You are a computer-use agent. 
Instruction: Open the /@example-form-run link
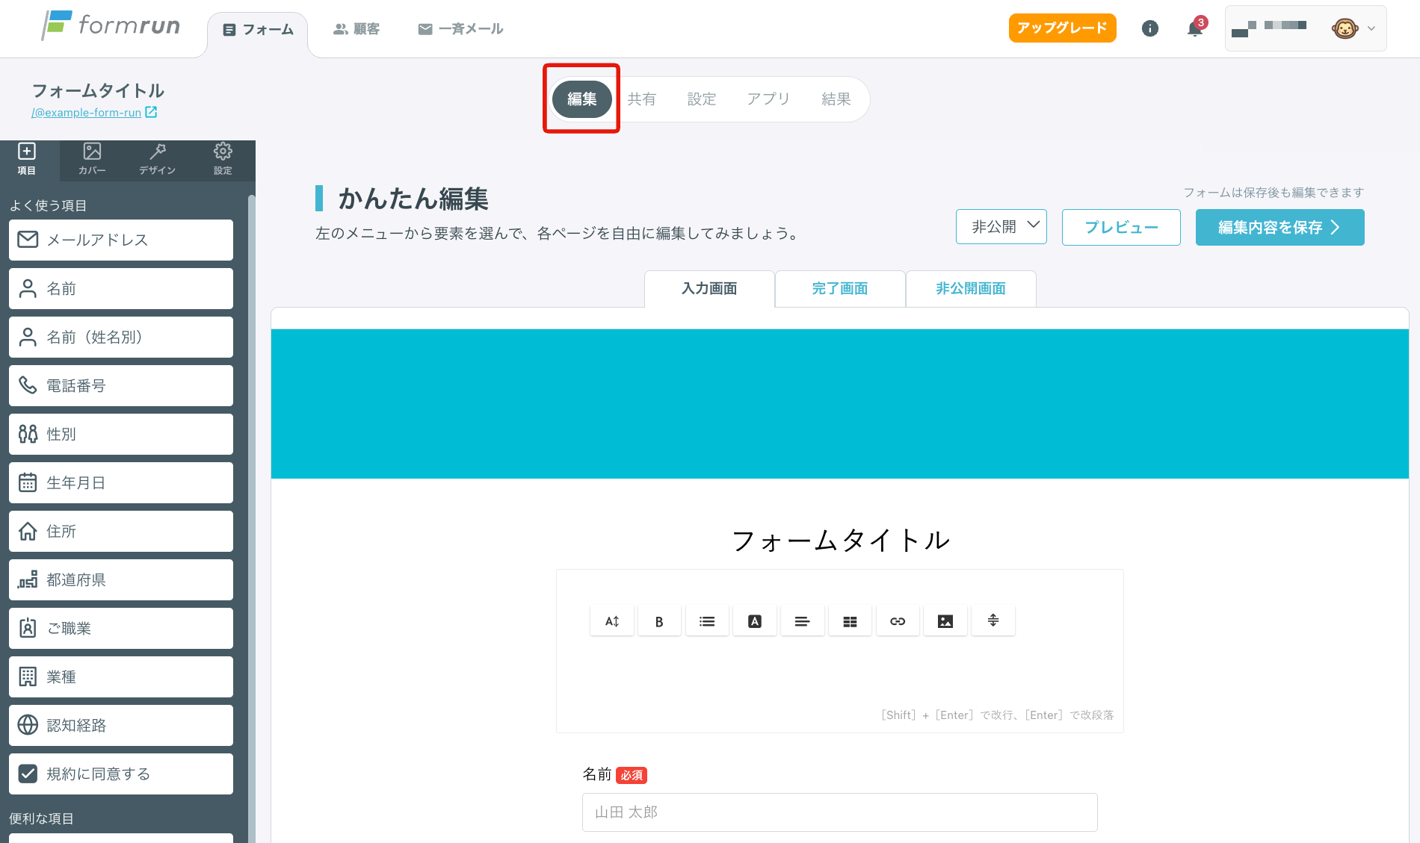point(86,113)
